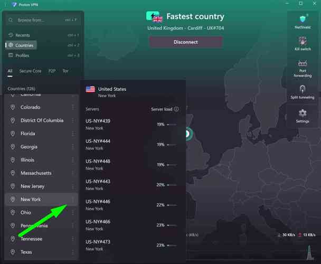Open more options for Colorado
The image size is (321, 264).
(73, 107)
